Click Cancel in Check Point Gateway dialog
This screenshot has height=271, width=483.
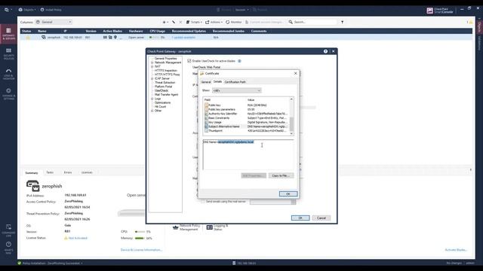[x=321, y=218]
